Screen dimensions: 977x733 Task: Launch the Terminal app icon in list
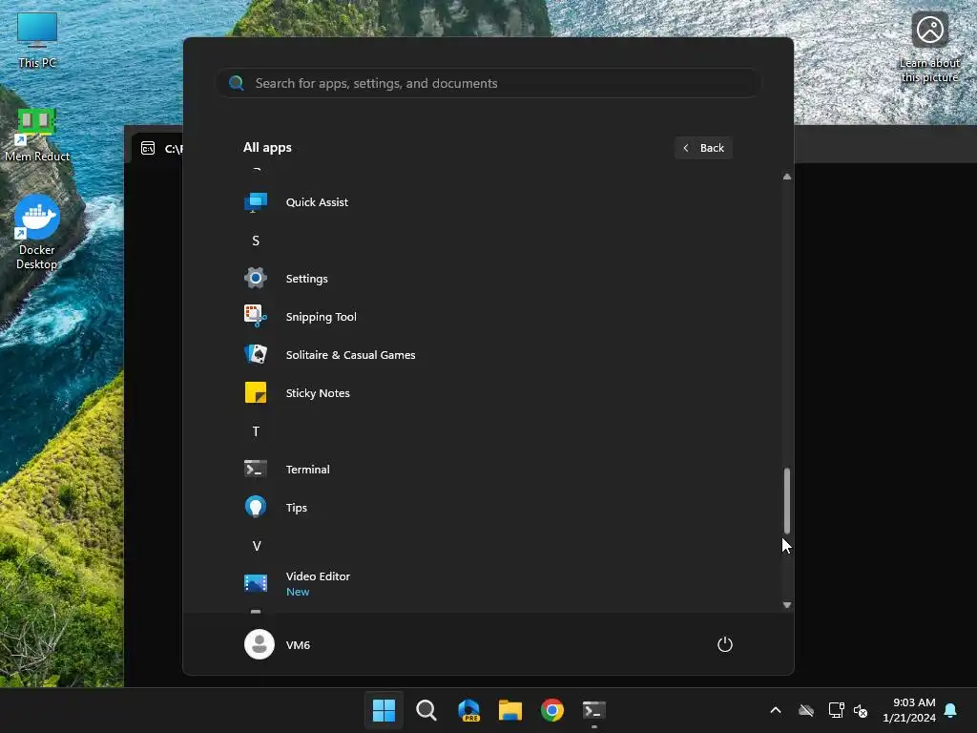click(256, 469)
